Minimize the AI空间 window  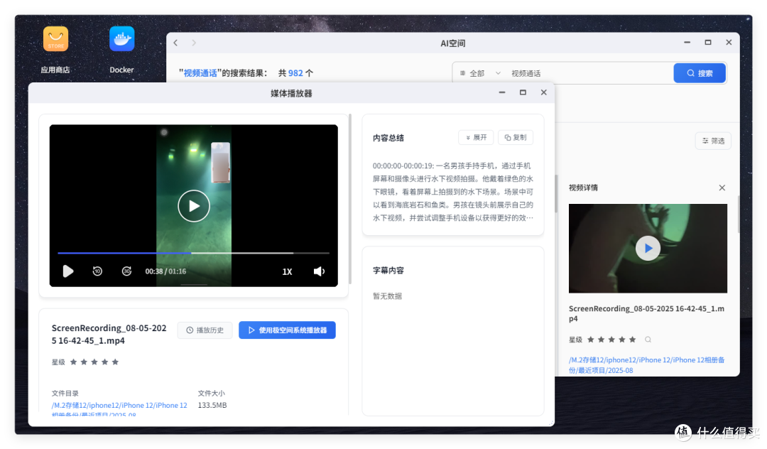pyautogui.click(x=687, y=43)
